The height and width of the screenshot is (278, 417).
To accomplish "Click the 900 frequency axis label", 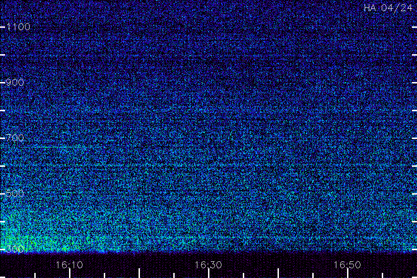I will 15,82.
